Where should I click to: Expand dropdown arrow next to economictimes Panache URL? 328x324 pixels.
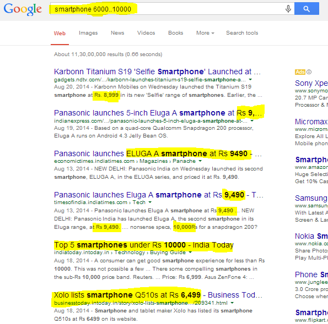tap(200, 161)
